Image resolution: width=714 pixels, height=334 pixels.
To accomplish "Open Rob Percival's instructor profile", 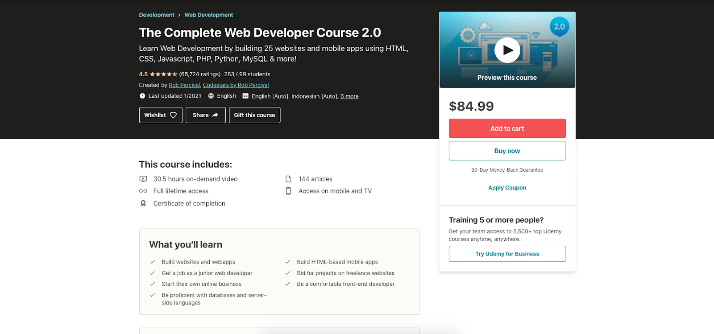I will [184, 85].
